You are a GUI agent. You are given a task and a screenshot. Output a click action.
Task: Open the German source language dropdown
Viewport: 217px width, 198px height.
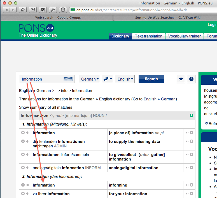pos(89,79)
